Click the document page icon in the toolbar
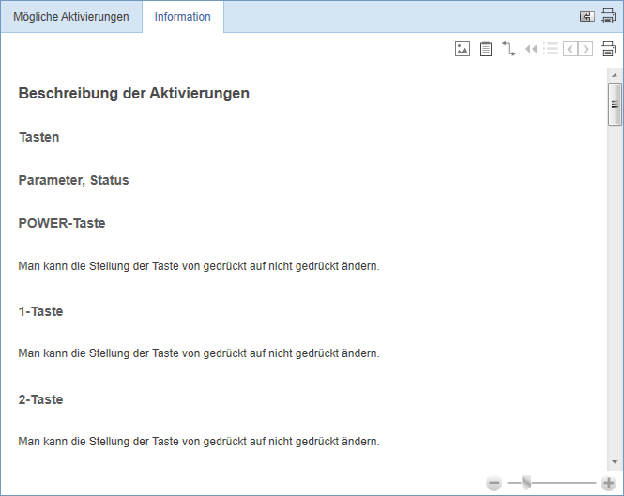This screenshot has height=496, width=624. (x=485, y=49)
